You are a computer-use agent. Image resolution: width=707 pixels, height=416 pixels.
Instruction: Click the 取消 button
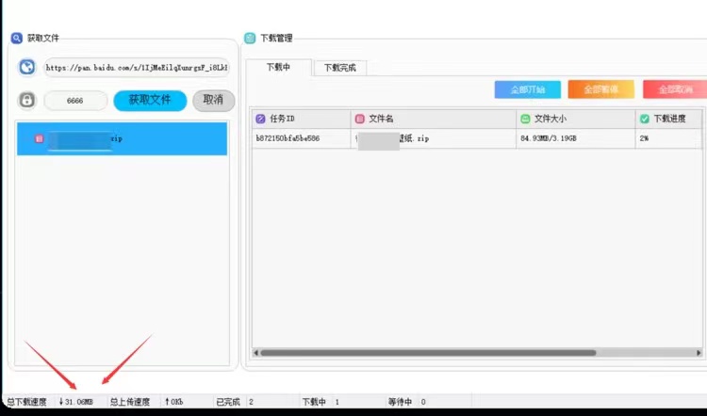coord(213,100)
